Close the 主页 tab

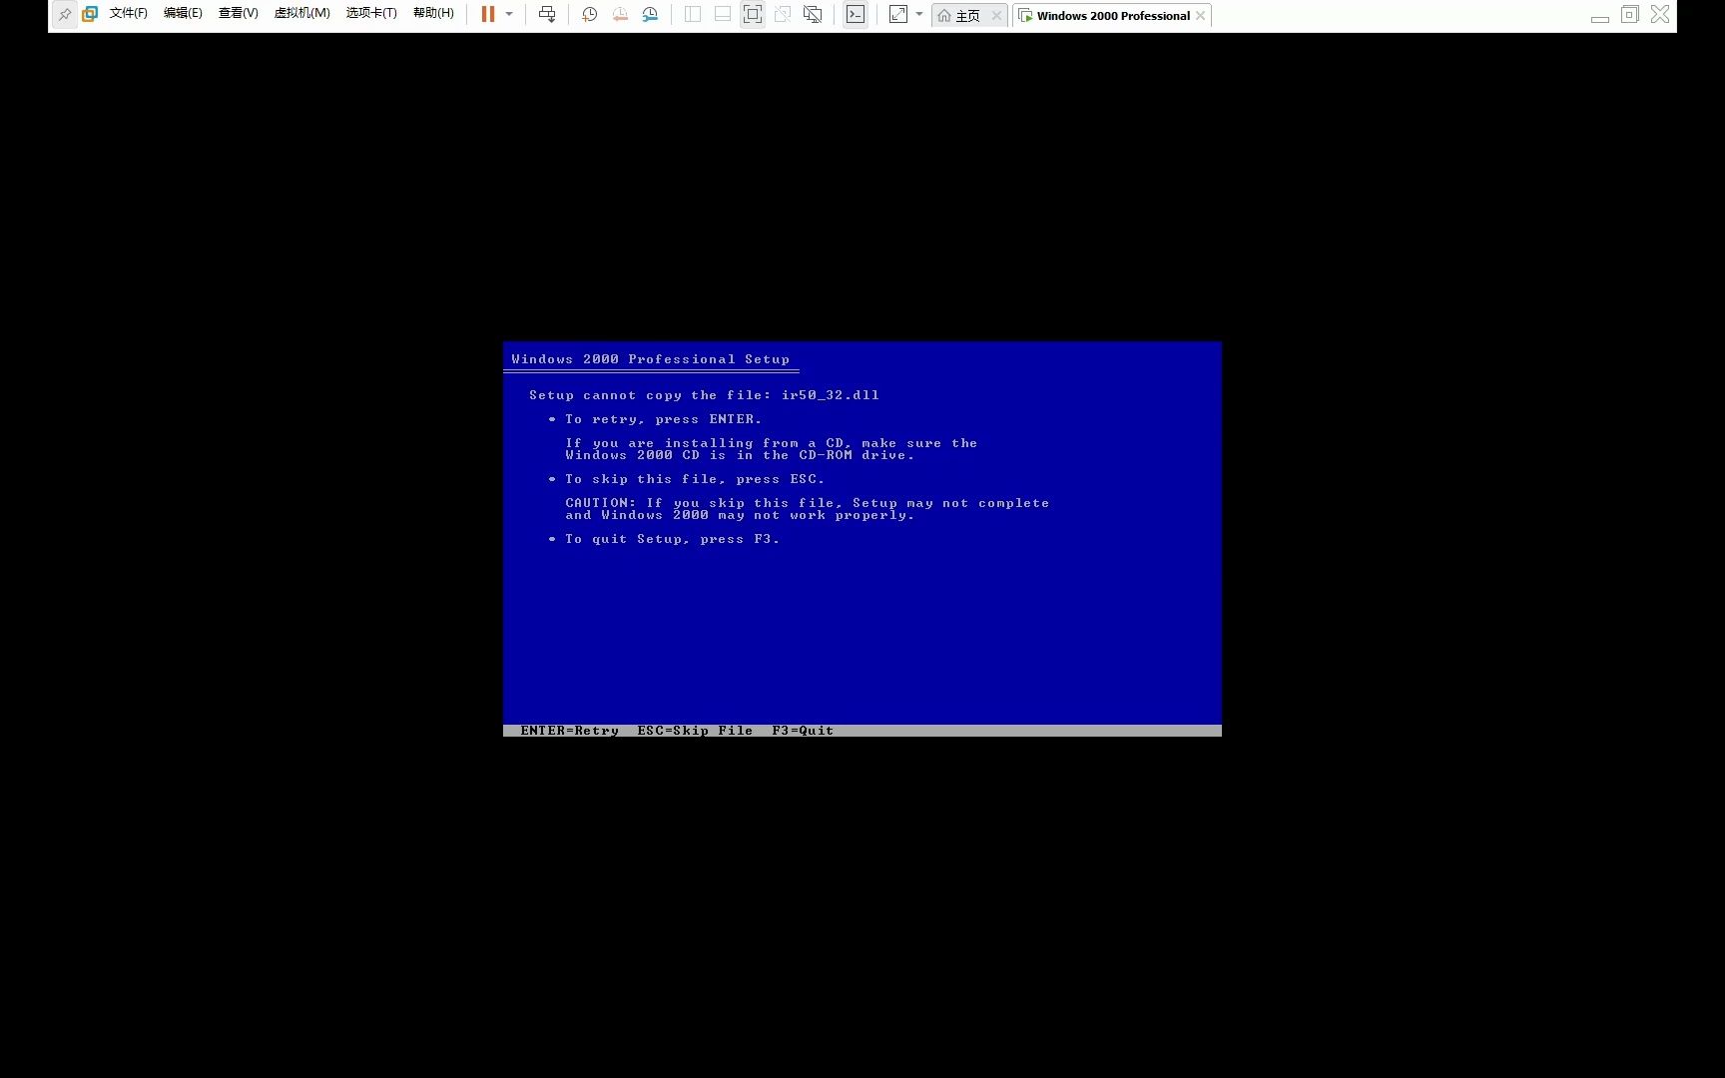tap(995, 15)
